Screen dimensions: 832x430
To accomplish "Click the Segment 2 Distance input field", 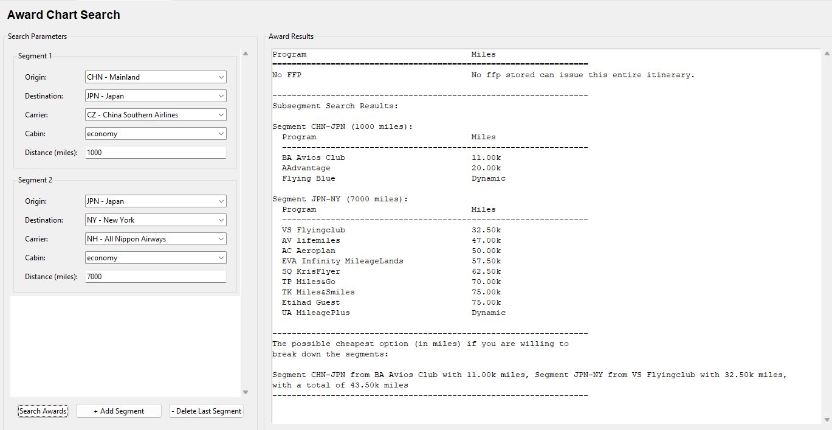I will click(x=156, y=277).
